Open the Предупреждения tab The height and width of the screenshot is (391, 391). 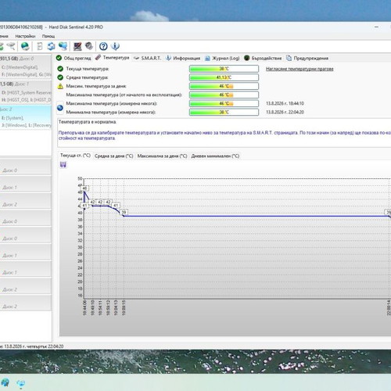[307, 58]
